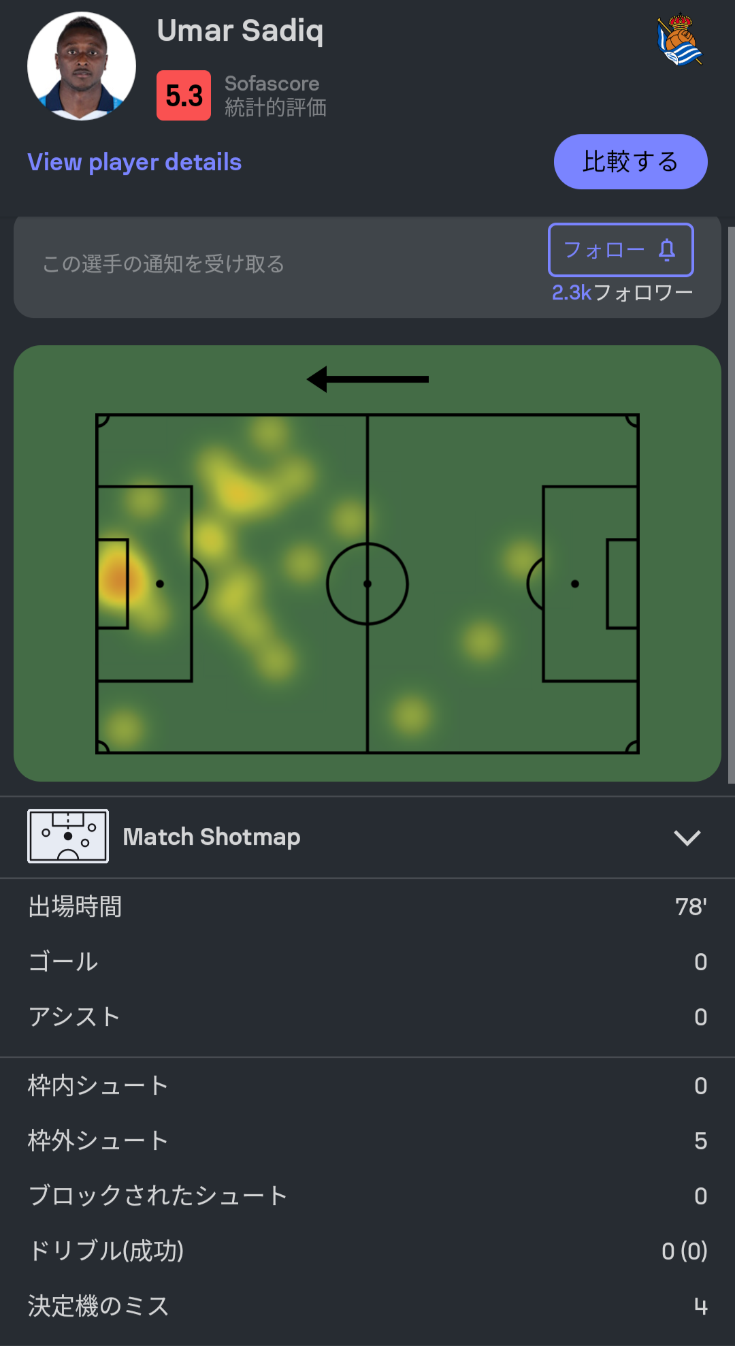Click the center circle on the heatmap

[x=367, y=583]
